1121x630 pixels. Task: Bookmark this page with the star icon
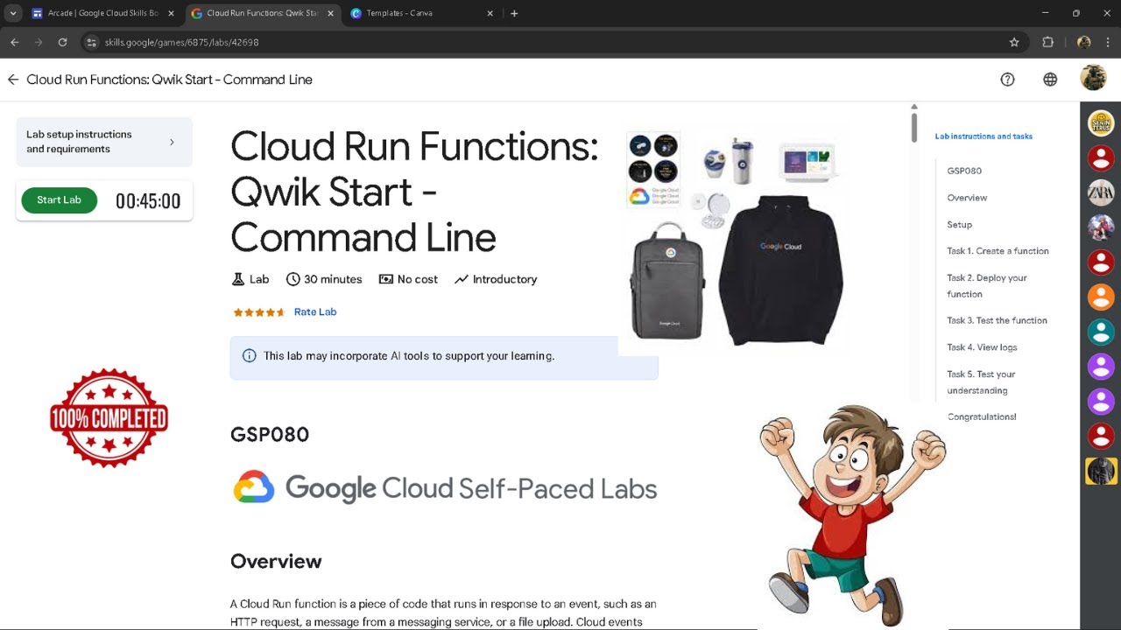(x=1014, y=42)
